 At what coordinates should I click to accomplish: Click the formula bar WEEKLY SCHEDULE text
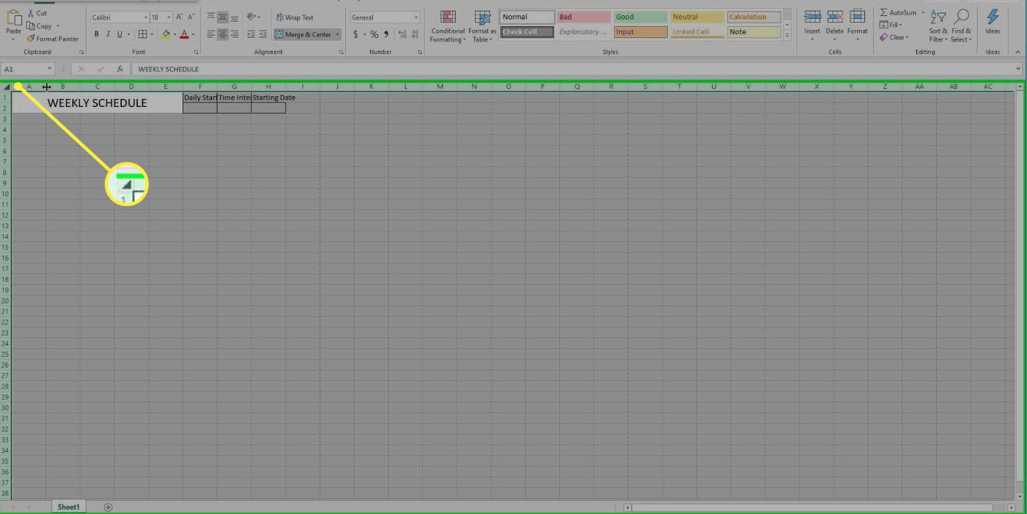[x=168, y=69]
